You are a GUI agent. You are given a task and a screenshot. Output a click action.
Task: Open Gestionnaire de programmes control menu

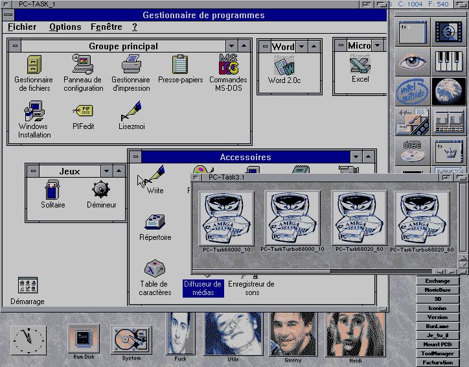[8, 15]
